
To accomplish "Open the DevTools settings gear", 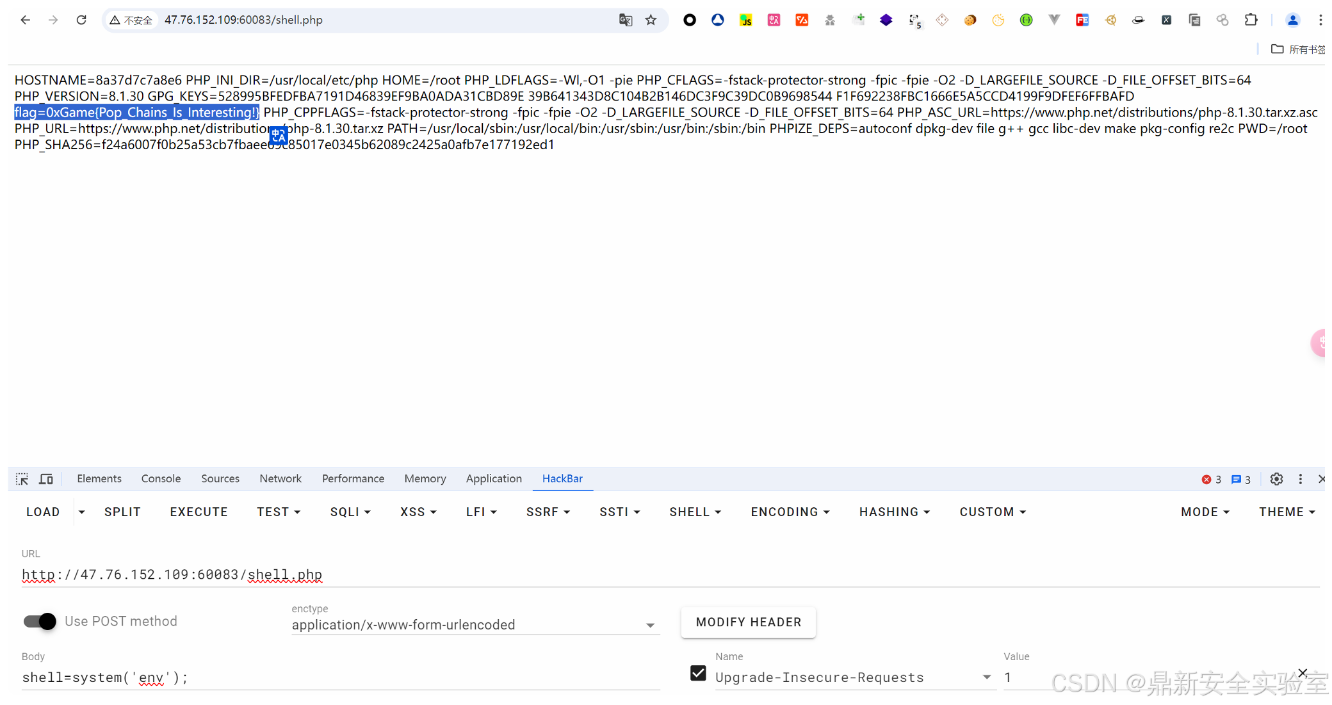I will [x=1276, y=479].
